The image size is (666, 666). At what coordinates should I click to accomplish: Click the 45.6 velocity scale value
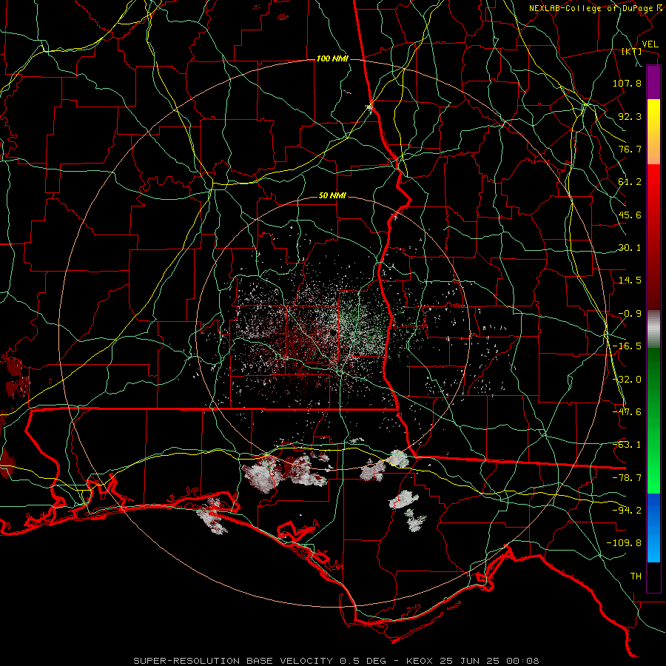[x=630, y=215]
